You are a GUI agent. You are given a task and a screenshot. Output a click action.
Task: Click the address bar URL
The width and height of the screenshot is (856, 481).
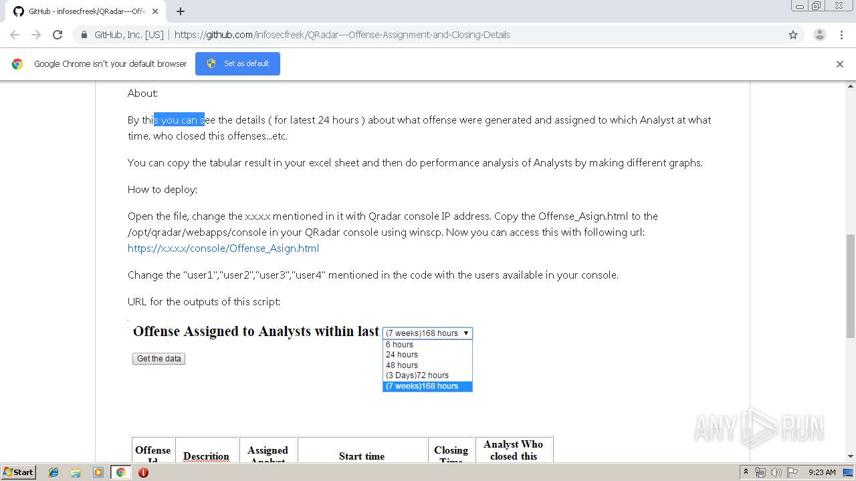(x=342, y=35)
